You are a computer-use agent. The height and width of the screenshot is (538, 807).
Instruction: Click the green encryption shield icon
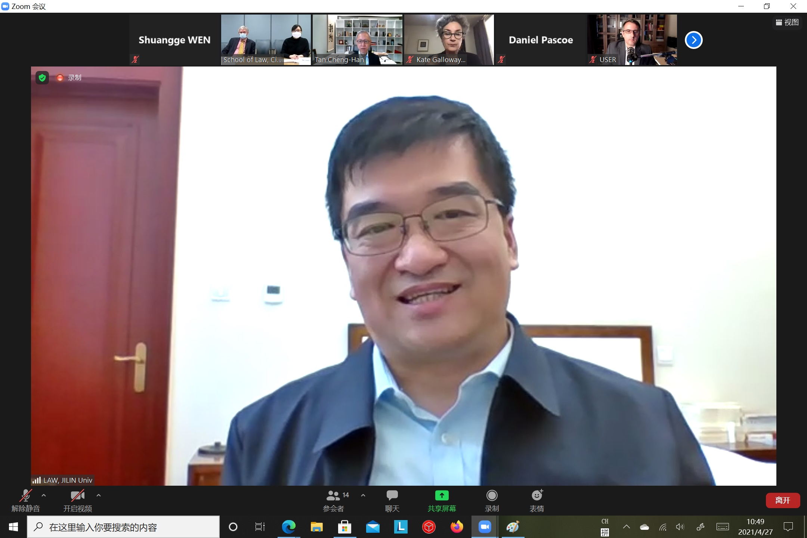point(42,78)
